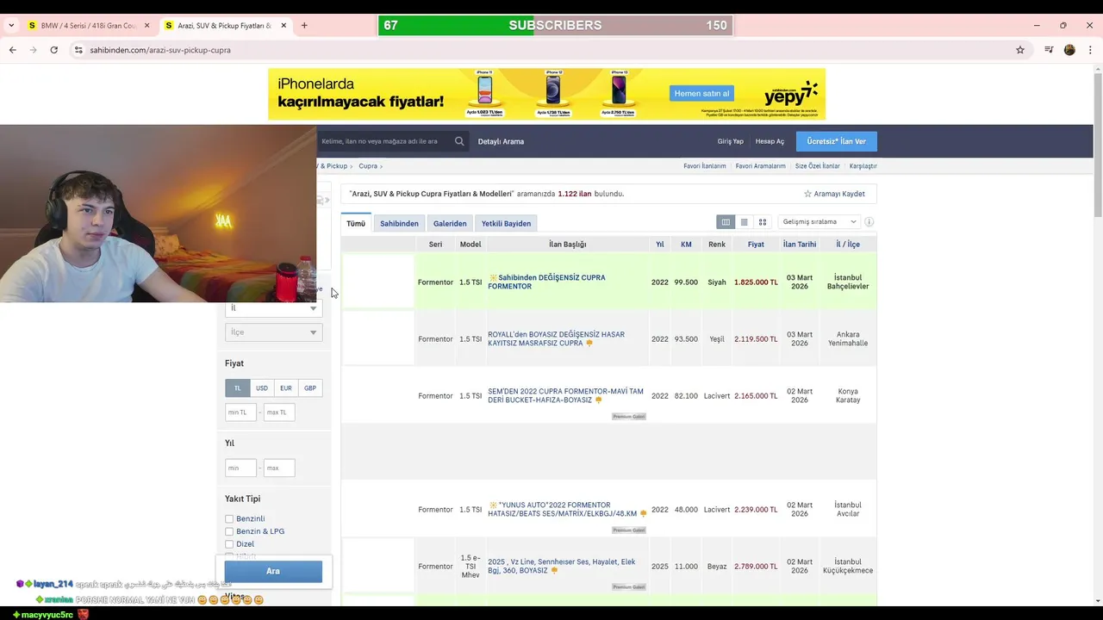Check the Dizel fuel type box

tap(229, 544)
